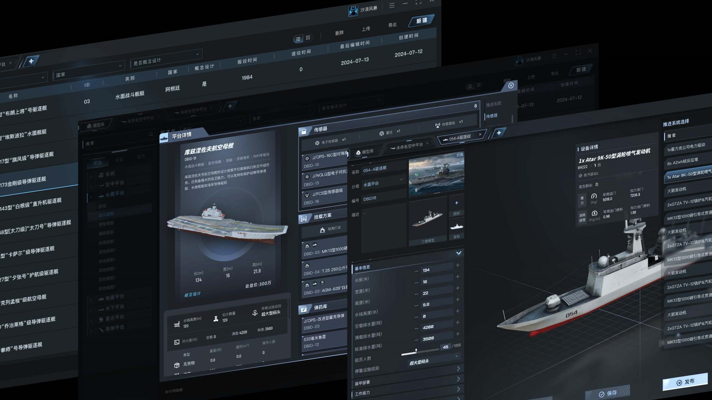Click the crew icon by 船员数量
This screenshot has width=712, height=400.
click(216, 319)
